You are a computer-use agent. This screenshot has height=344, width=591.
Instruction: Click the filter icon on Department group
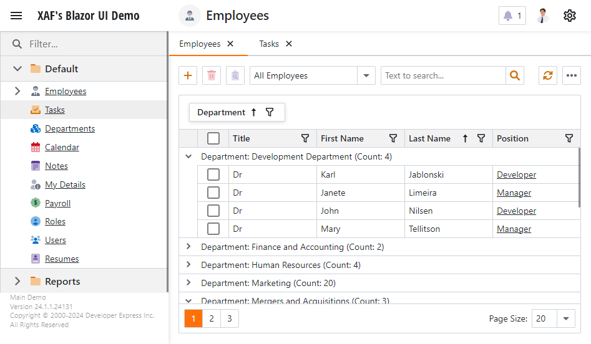[270, 112]
